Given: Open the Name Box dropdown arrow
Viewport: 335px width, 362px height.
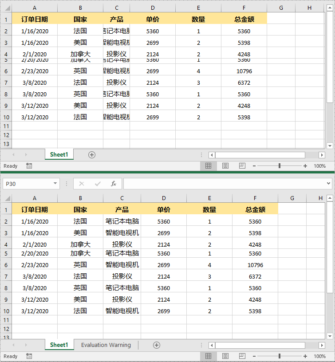Looking at the screenshot, I should click(x=55, y=184).
